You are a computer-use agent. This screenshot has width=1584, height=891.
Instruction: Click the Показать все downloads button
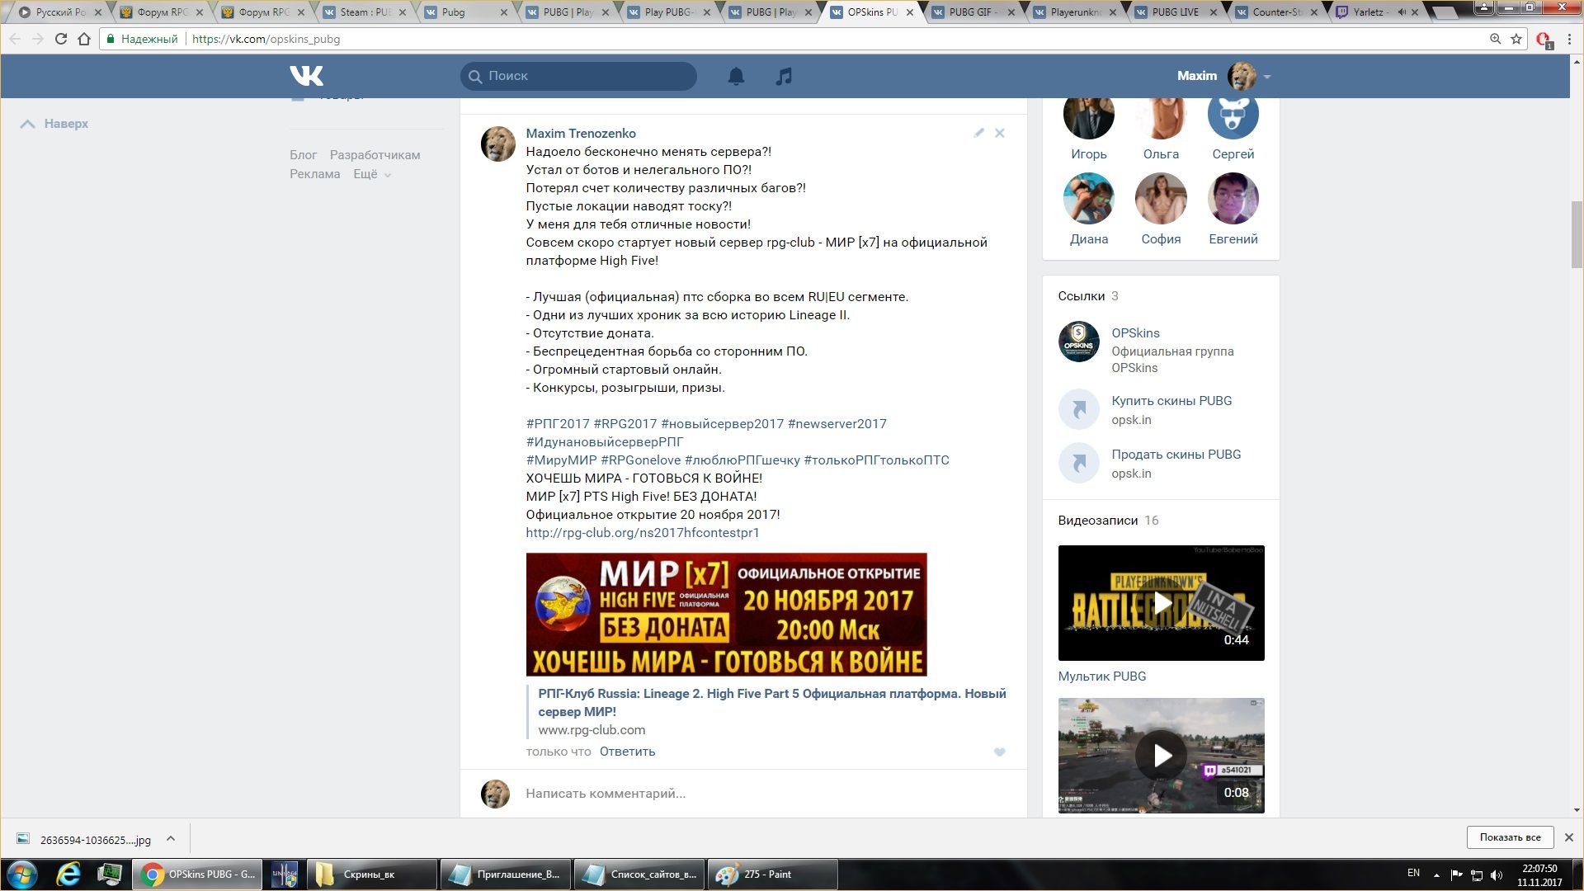pos(1510,837)
